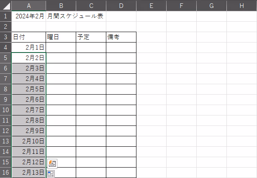The height and width of the screenshot is (178, 257).
Task: Open the Auto Fill Options button
Action: coord(51,174)
